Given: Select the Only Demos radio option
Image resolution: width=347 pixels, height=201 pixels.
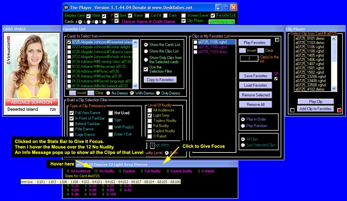Looking at the screenshot, I should click(158, 93).
